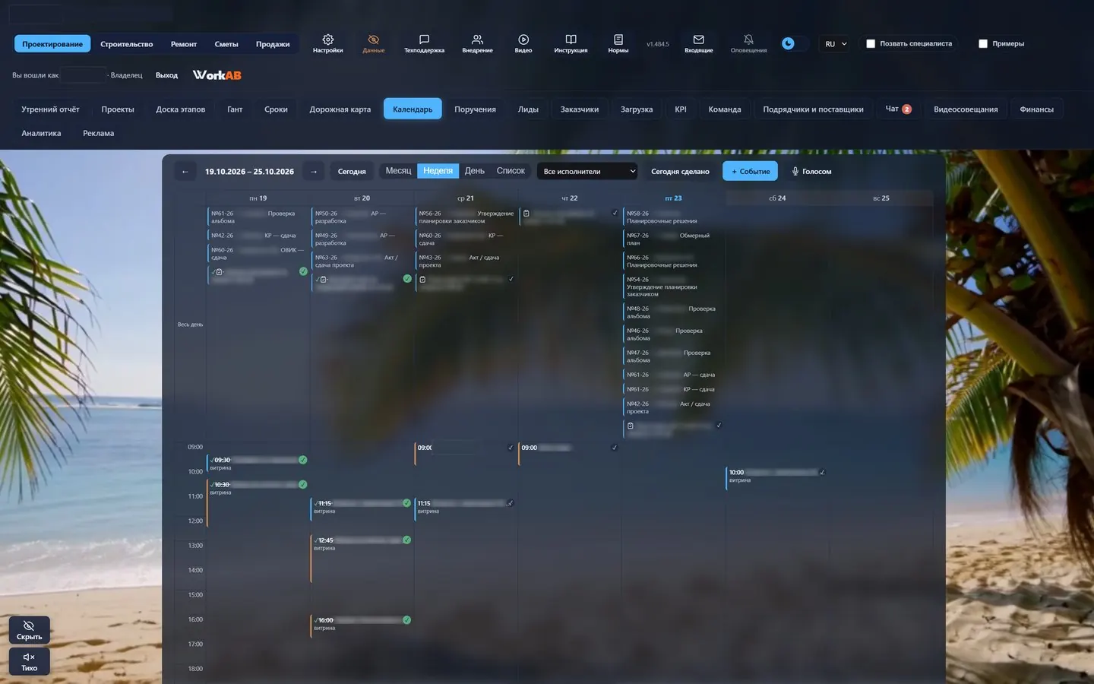1094x684 pixels.
Task: Switch to the Строительство tab
Action: (127, 44)
